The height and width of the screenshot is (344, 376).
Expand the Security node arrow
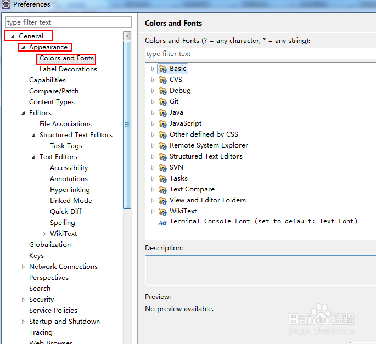click(23, 300)
